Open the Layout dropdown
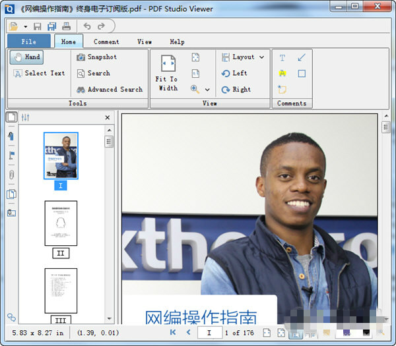This screenshot has width=396, height=346. (243, 57)
